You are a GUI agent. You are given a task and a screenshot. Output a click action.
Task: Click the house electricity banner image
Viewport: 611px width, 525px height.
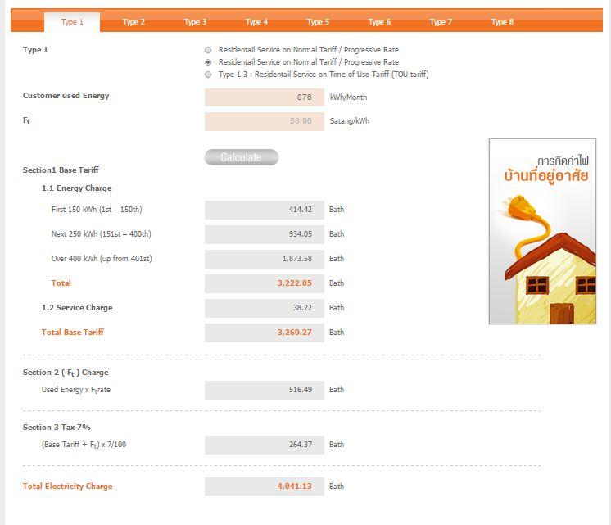(x=542, y=231)
